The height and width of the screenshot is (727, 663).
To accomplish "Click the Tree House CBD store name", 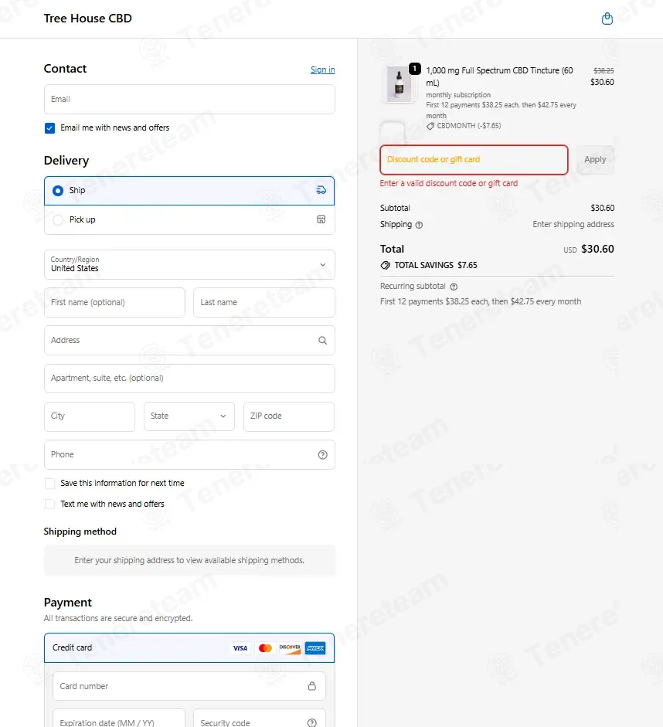I will click(87, 19).
